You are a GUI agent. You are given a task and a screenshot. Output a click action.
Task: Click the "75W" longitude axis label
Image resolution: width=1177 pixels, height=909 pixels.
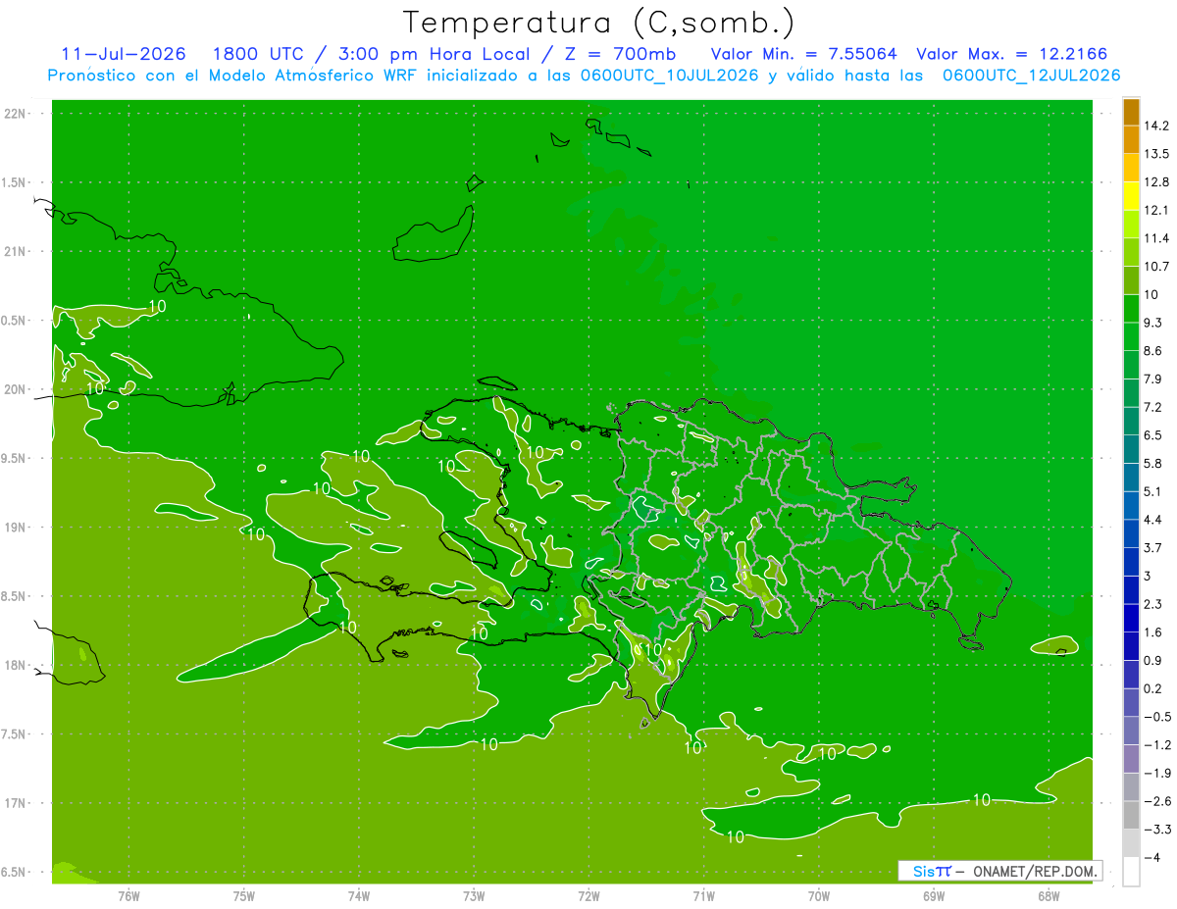point(244,895)
